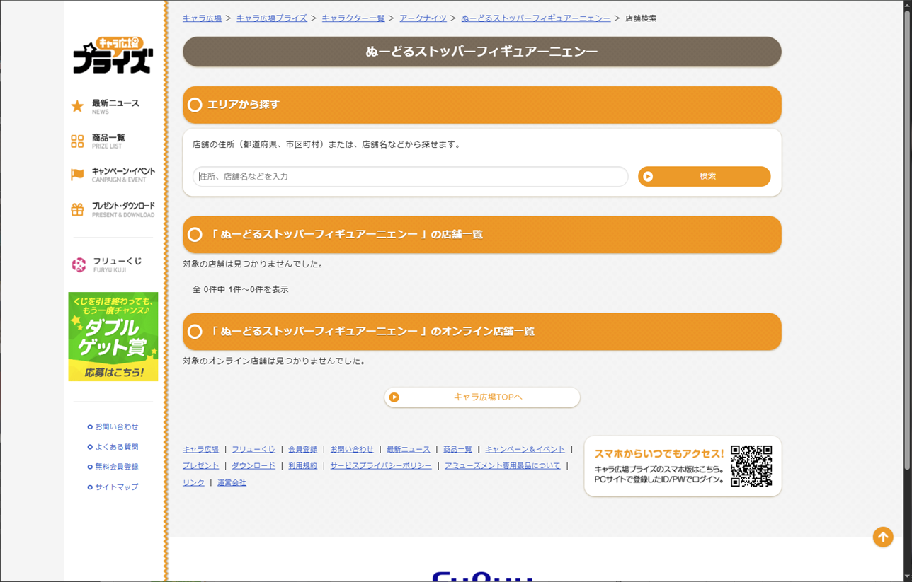Viewport: 912px width, 582px height.
Task: Click the footer 運営会社 link
Action: click(x=232, y=483)
